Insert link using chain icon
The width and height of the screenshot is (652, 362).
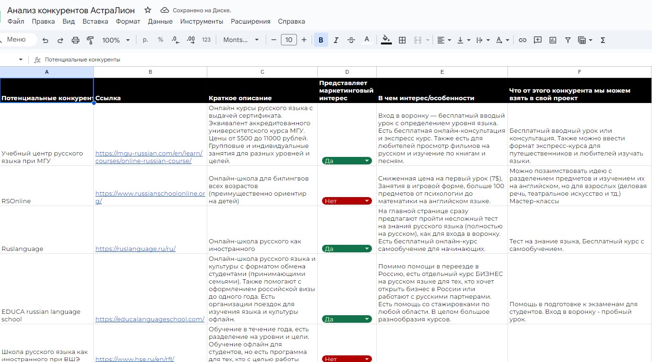523,40
